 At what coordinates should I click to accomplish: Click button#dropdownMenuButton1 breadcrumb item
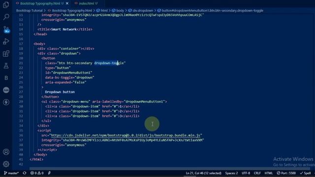point(210,10)
